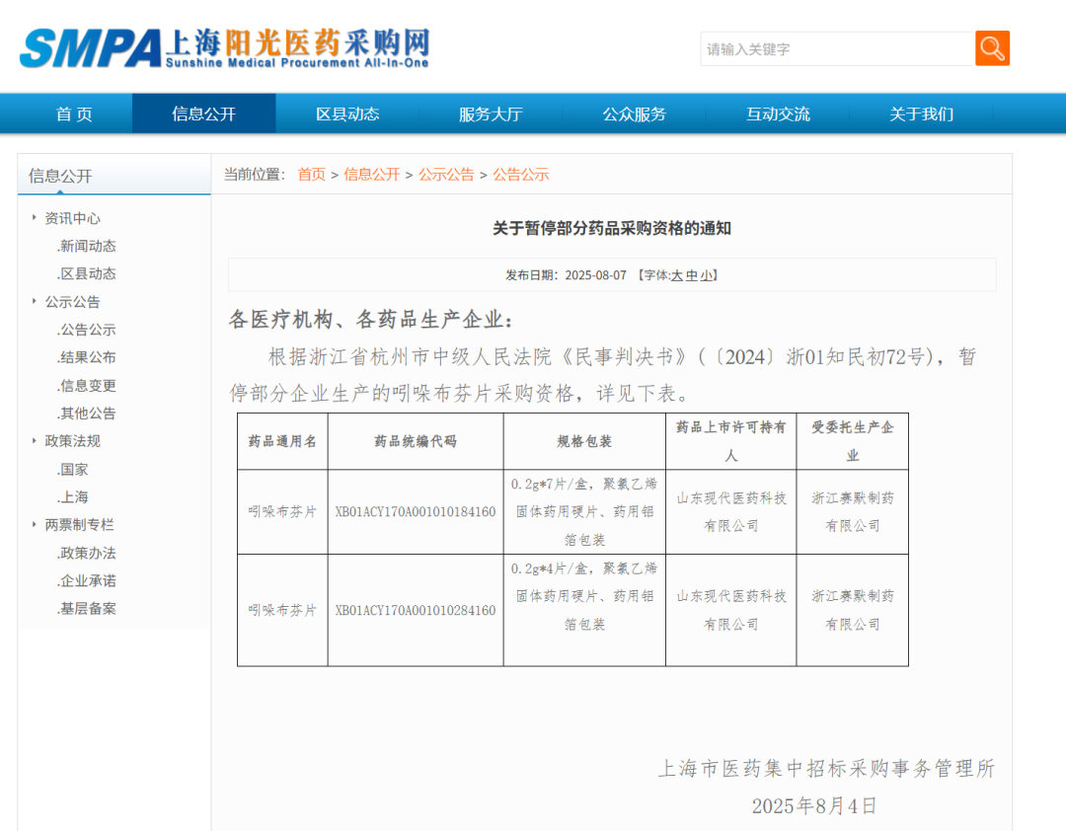The width and height of the screenshot is (1066, 831).
Task: Go to 关于我们 in the navigation bar
Action: tap(920, 113)
